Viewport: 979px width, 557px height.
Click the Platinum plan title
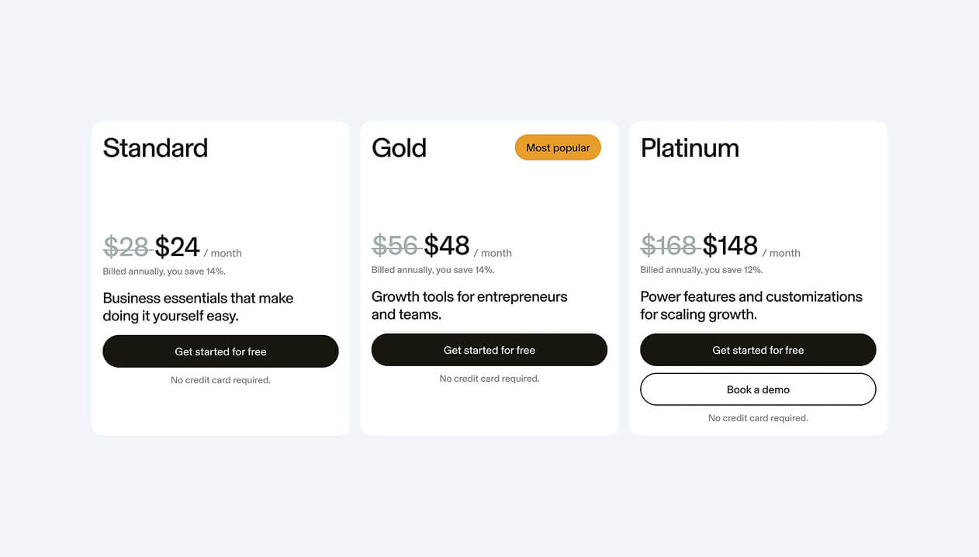[690, 147]
